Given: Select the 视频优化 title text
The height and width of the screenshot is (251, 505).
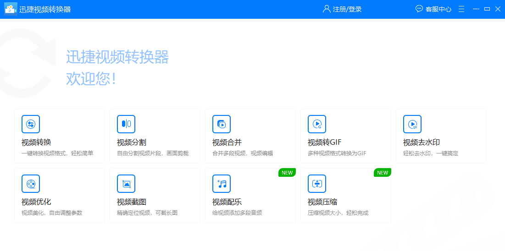Looking at the screenshot, I should (36, 202).
